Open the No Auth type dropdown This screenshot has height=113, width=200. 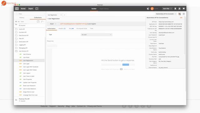97,35
